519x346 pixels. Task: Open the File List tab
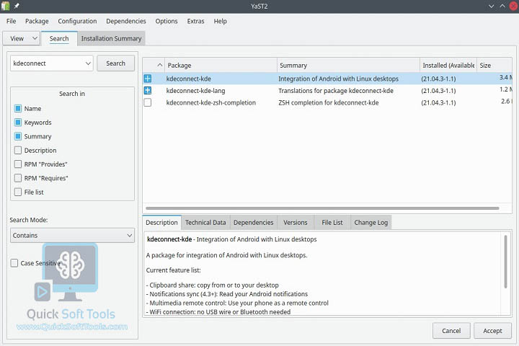tap(332, 223)
